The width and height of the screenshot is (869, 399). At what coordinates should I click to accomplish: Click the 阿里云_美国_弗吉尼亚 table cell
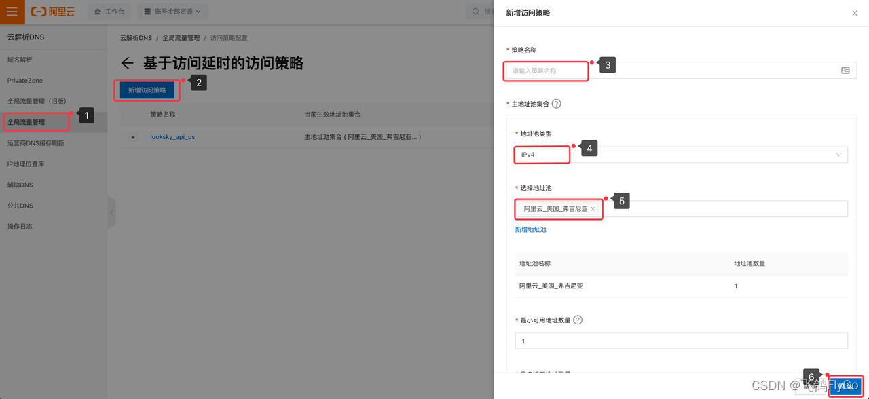(551, 286)
